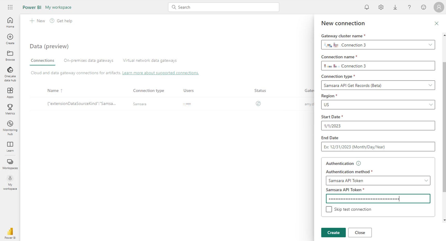Click the settings gear icon

tap(381, 7)
